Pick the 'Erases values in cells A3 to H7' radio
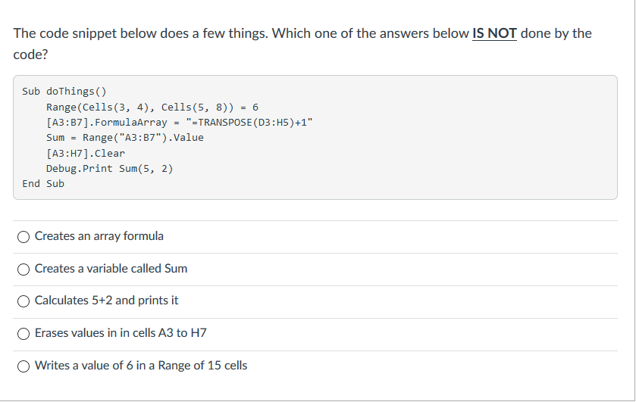 [23, 334]
